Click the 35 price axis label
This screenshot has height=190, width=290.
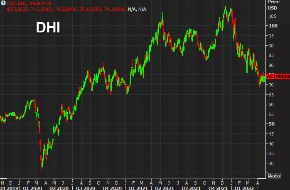point(271,153)
